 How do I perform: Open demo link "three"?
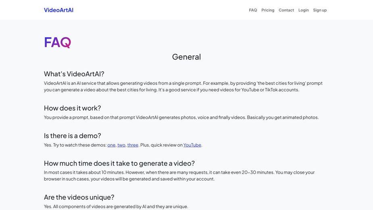click(x=133, y=145)
